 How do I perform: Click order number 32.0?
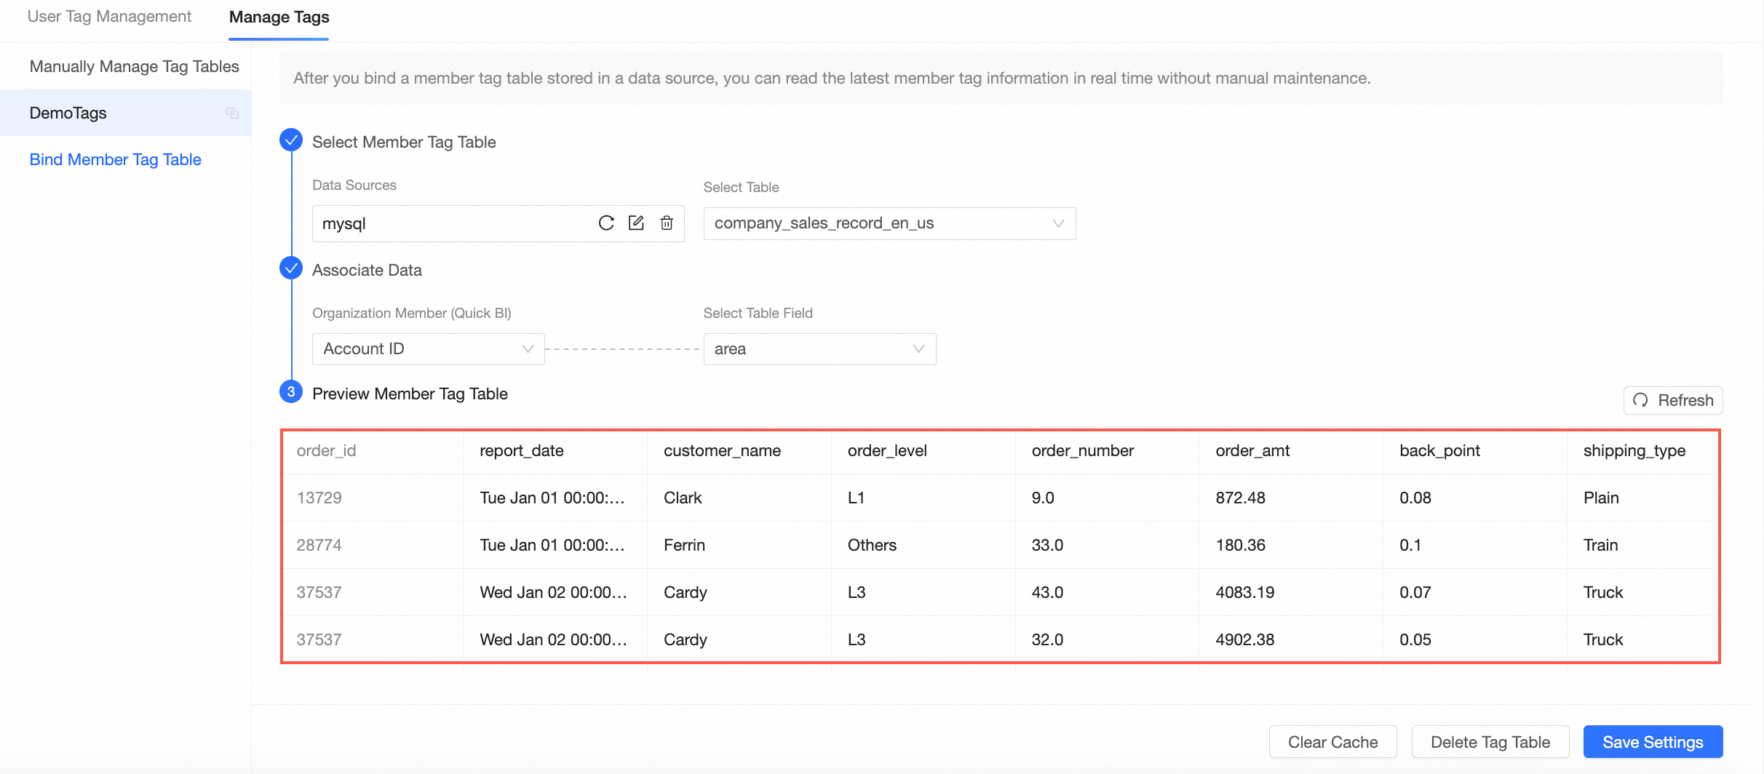(x=1047, y=640)
